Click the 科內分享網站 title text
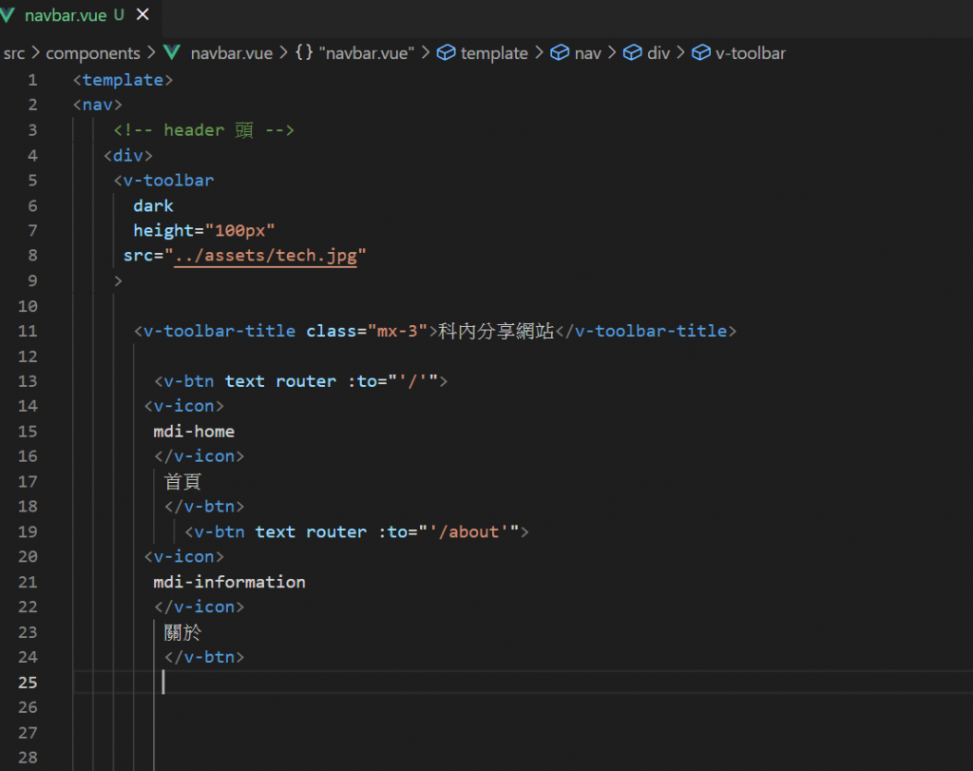 point(496,331)
